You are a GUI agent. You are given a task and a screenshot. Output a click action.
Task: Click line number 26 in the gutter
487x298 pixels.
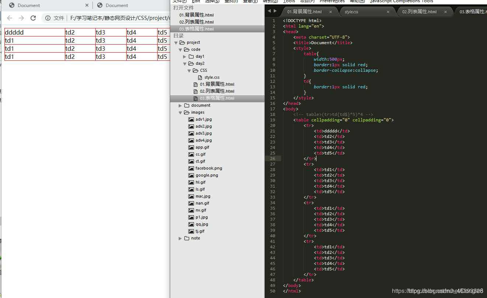(273, 159)
